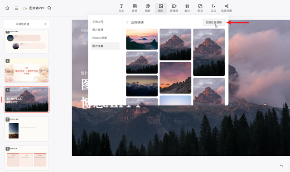Select slide 7 thumbnail
The image size is (290, 172).
pos(27,129)
